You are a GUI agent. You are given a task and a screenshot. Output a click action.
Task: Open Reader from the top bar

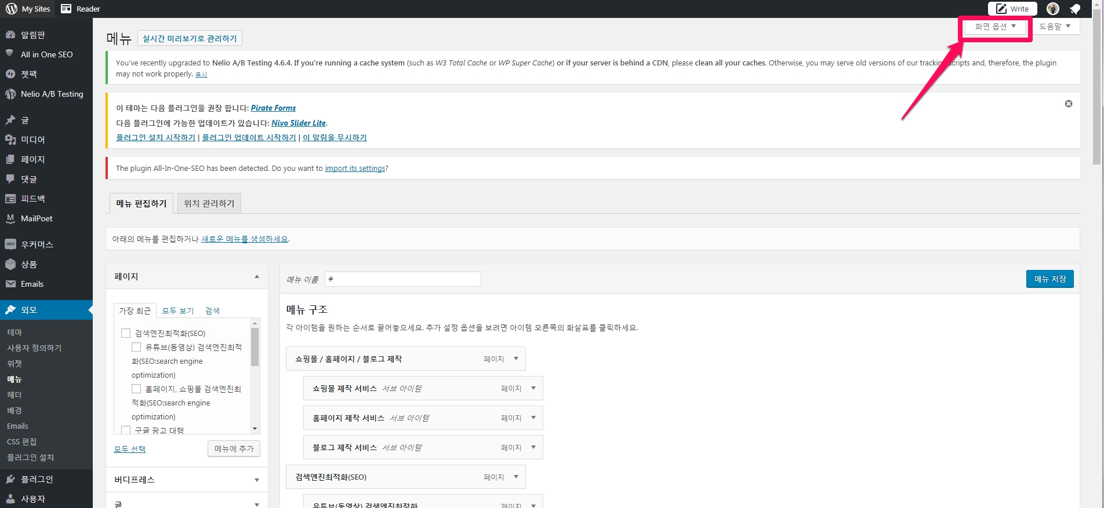point(81,9)
